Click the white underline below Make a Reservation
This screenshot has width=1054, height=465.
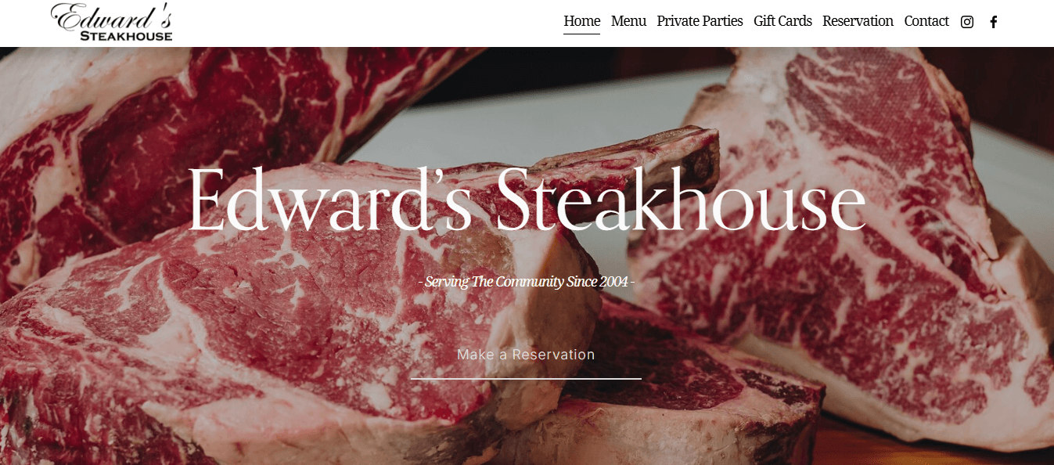tap(526, 379)
